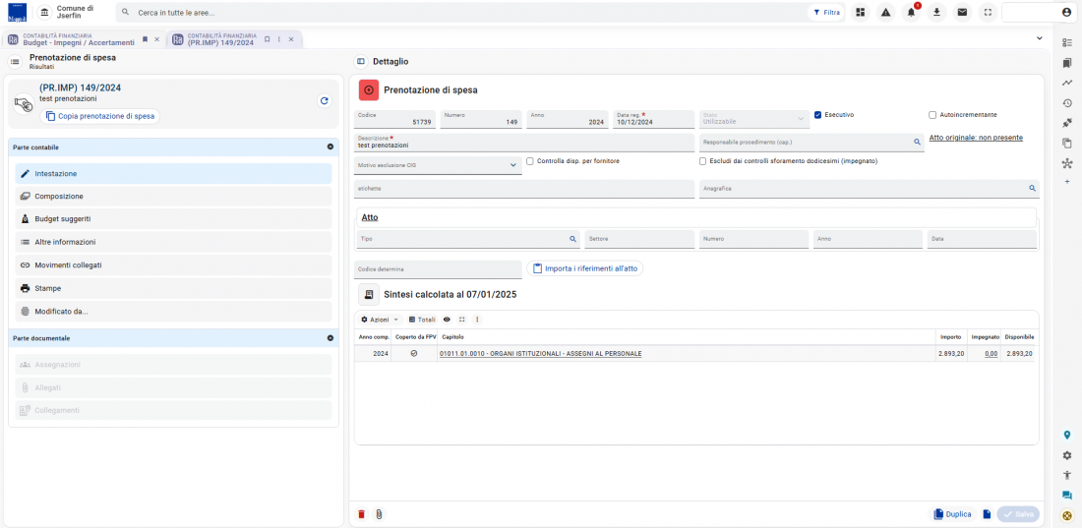Toggle the results list icon beside Prenotazione di spesa
Image resolution: width=1082 pixels, height=528 pixels.
coord(15,62)
